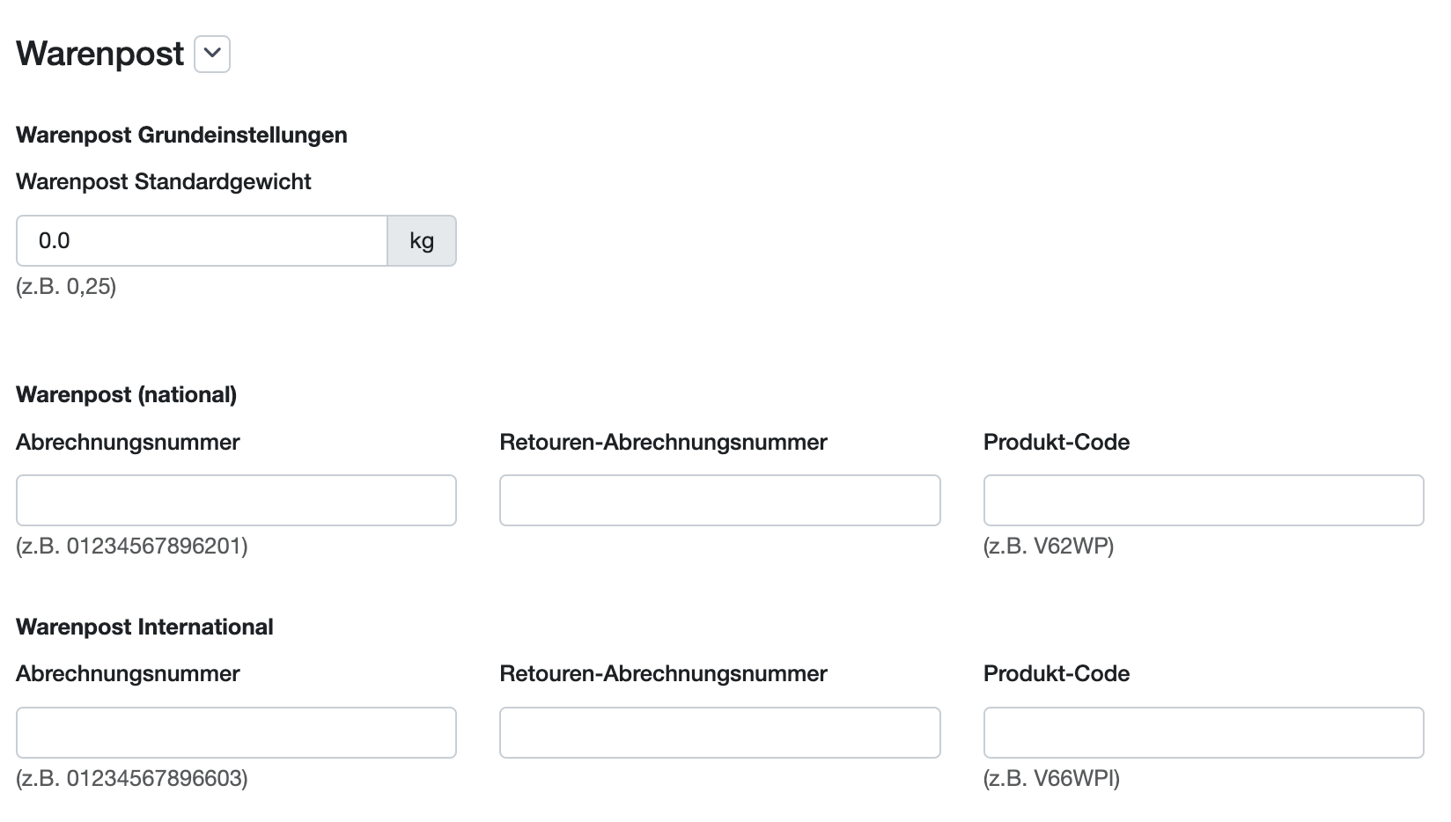Click hint '(z.B. 01234567896201)'
This screenshot has height=822, width=1451.
pos(132,547)
